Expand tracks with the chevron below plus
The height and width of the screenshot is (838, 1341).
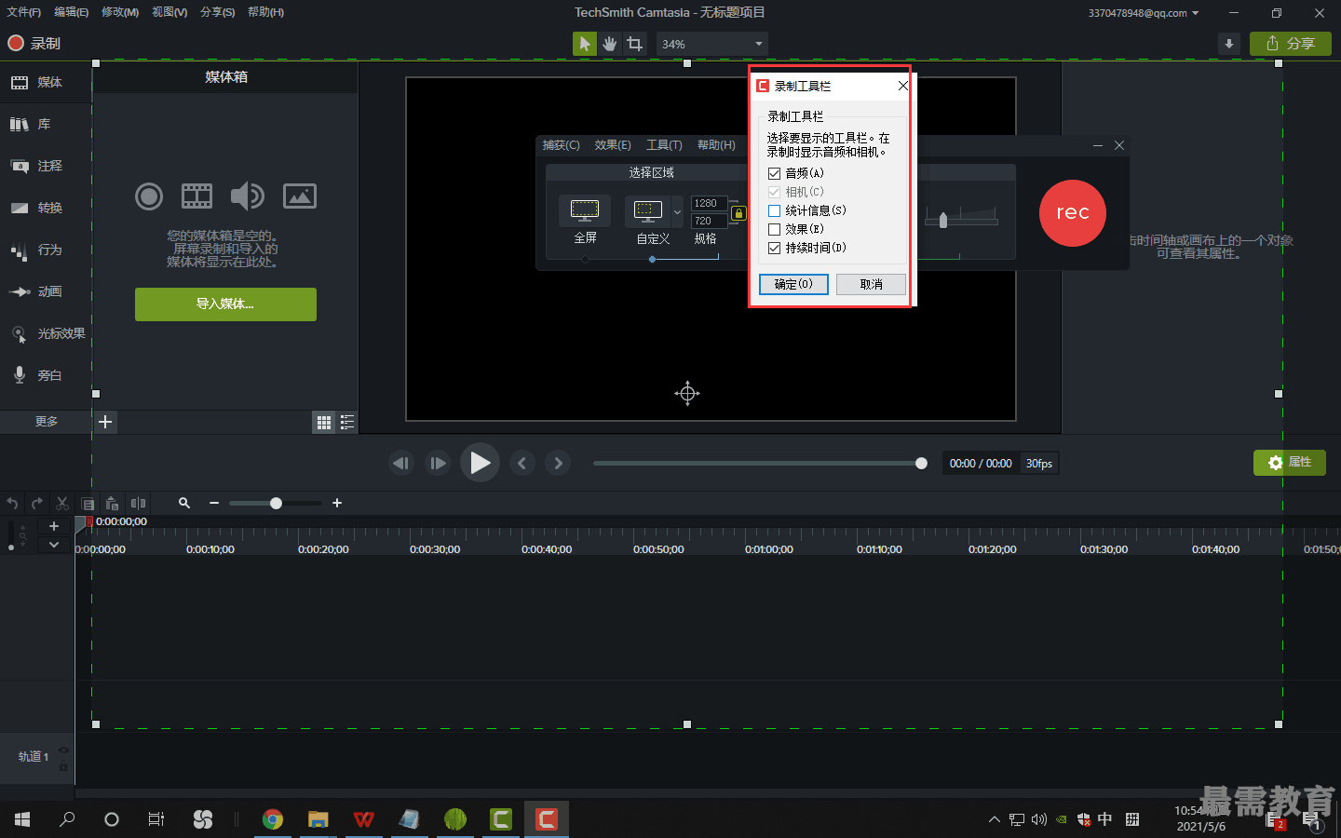coord(54,545)
